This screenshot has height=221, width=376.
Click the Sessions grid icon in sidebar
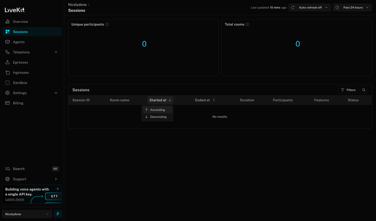[x=8, y=32]
